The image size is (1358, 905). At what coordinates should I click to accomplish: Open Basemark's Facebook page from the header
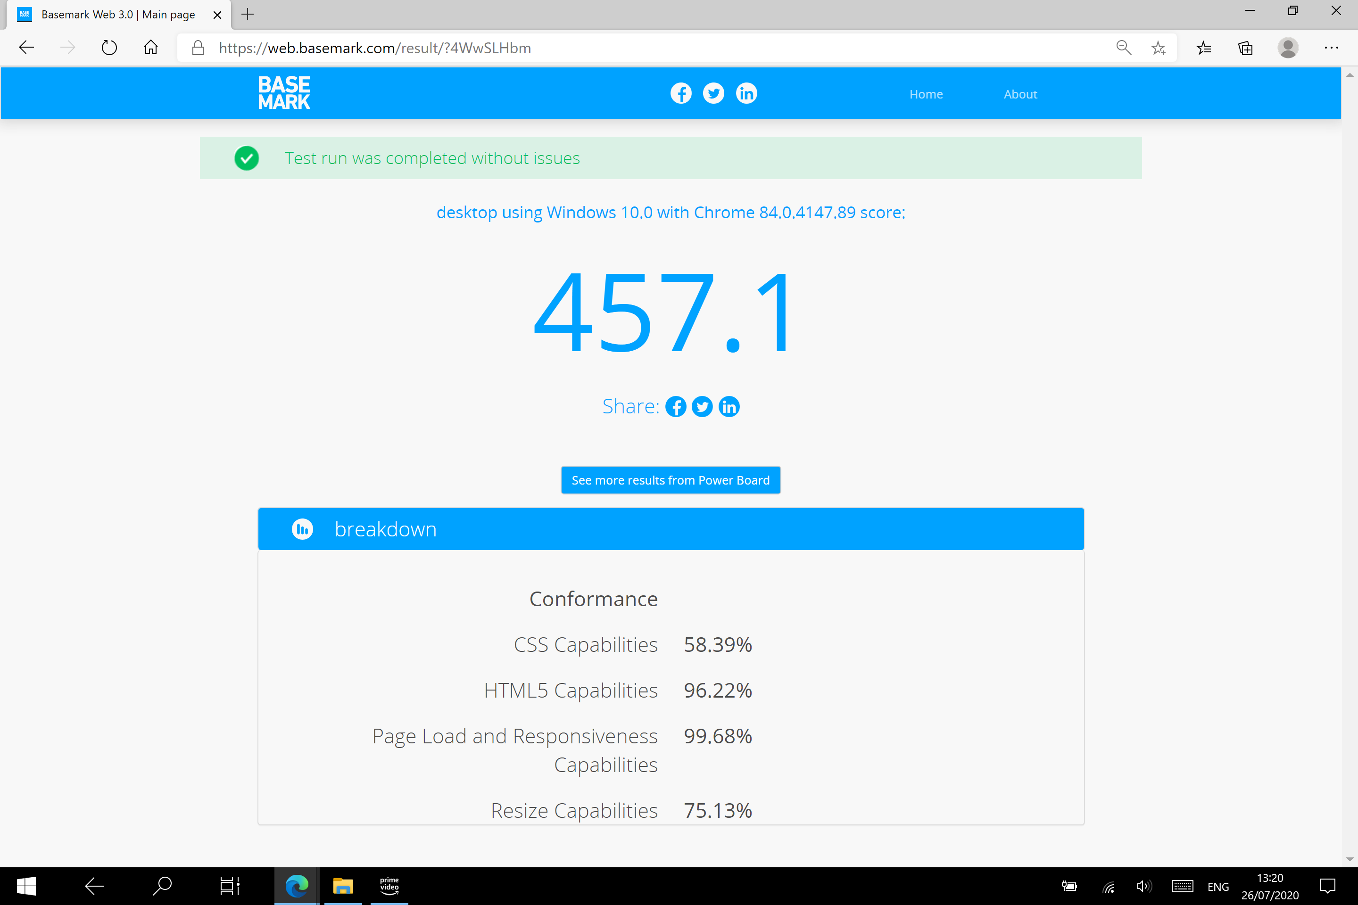(x=681, y=93)
